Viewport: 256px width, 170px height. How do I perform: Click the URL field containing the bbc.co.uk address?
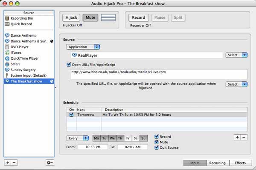tap(159, 74)
